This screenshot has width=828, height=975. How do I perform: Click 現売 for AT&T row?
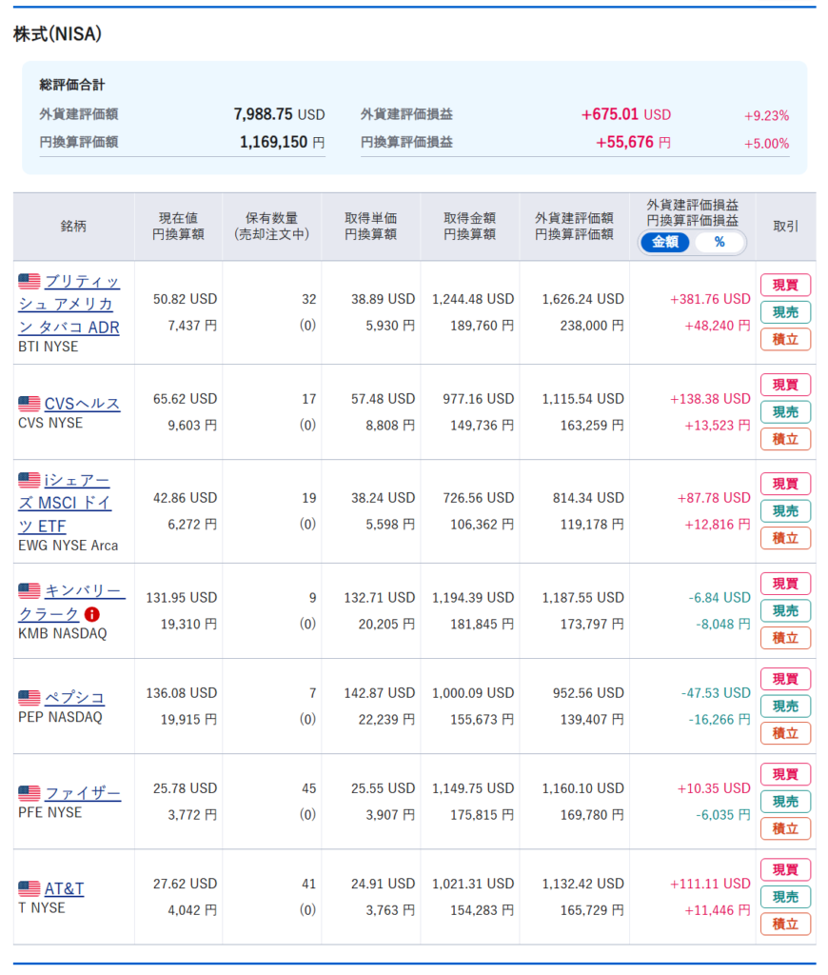785,897
